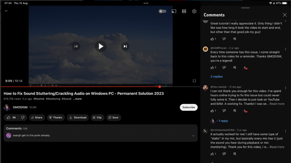The image size is (291, 163).
Task: Read more of @chrisdotdash5154's comment
Action: (x=277, y=147)
